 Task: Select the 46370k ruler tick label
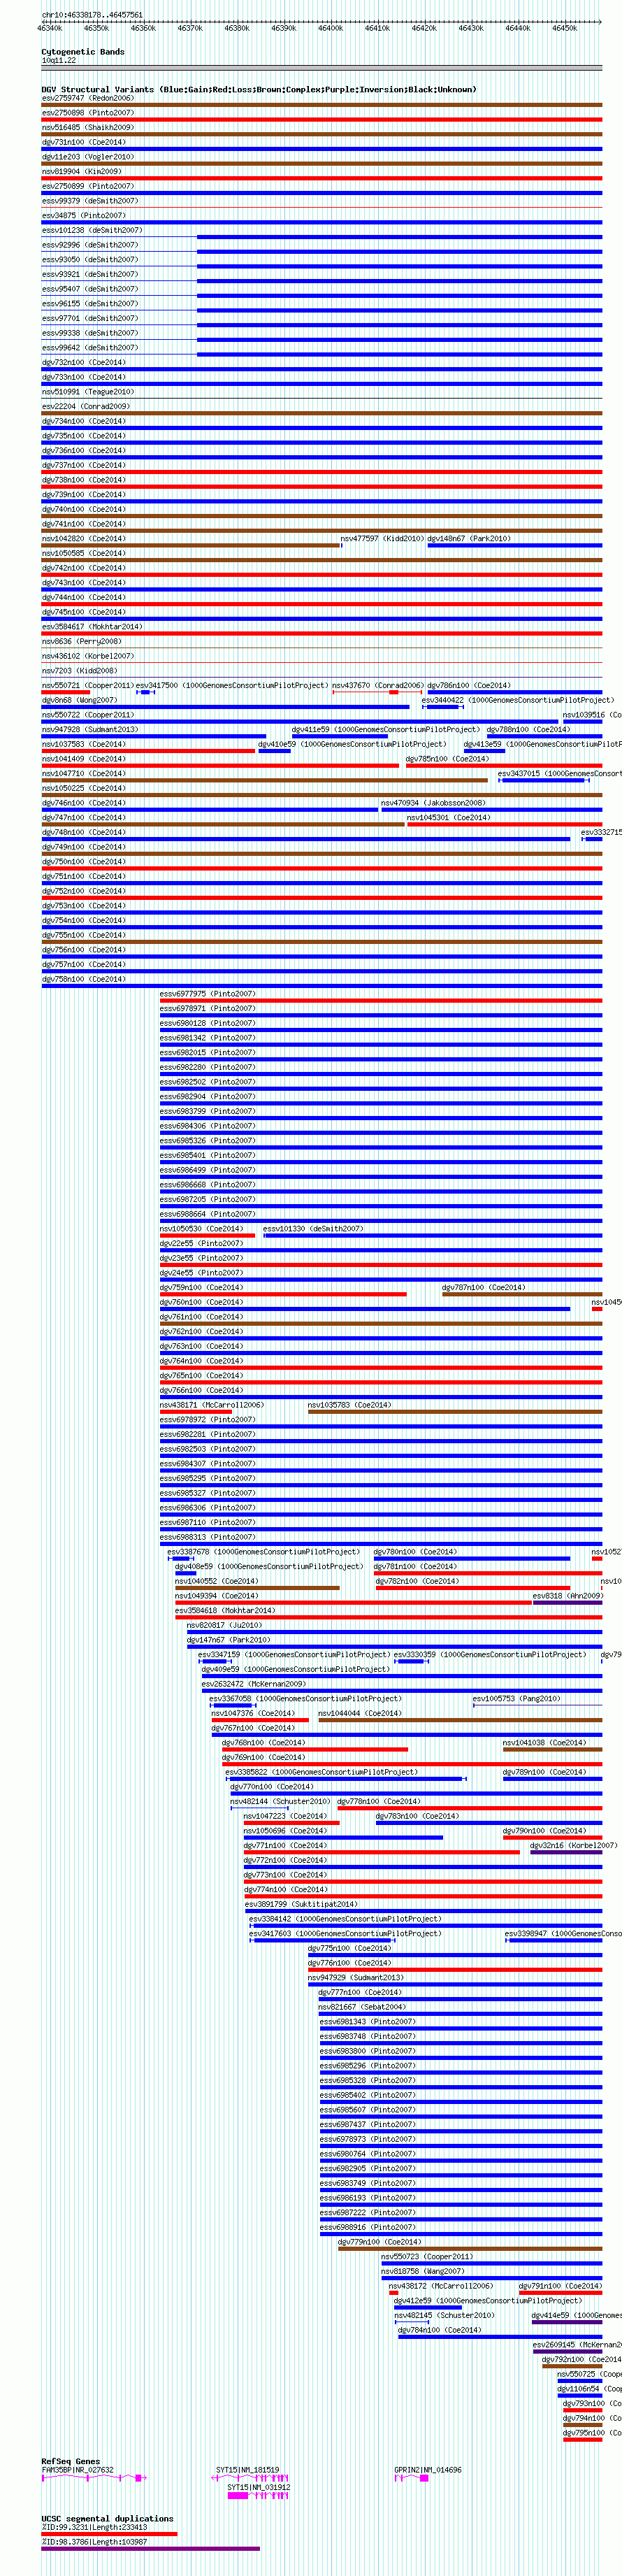coord(190,28)
